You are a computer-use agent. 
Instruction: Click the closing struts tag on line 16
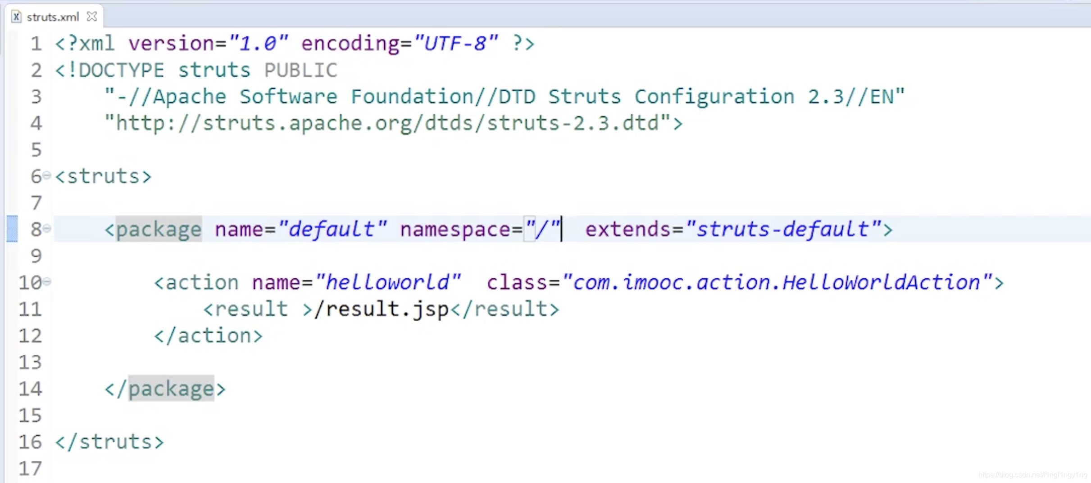coord(109,442)
